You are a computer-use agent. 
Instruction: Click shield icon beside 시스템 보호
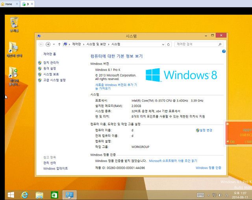click(x=40, y=74)
